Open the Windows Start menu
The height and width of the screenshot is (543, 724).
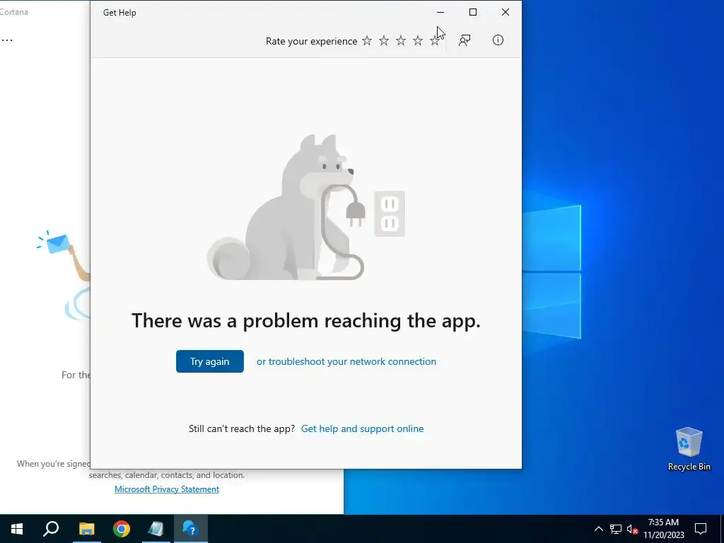tap(17, 529)
